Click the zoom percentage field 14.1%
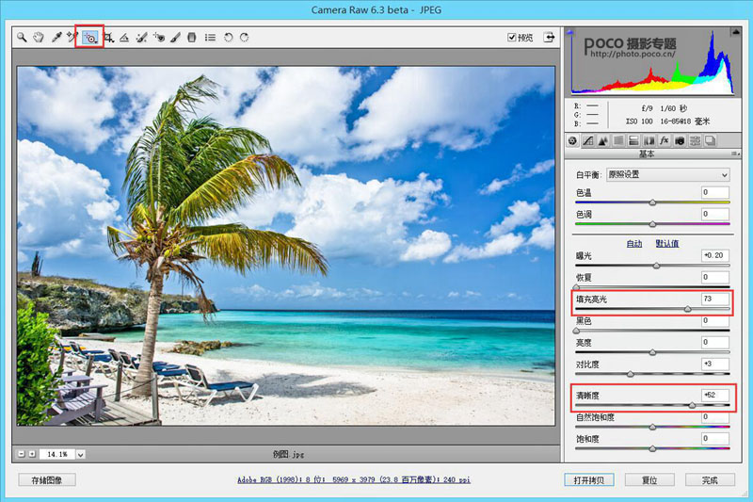This screenshot has width=753, height=502. coord(57,454)
